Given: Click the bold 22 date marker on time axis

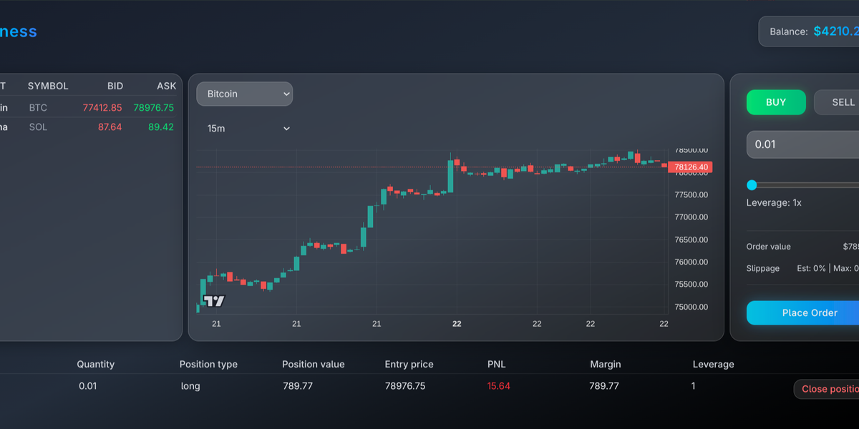Looking at the screenshot, I should coord(457,324).
